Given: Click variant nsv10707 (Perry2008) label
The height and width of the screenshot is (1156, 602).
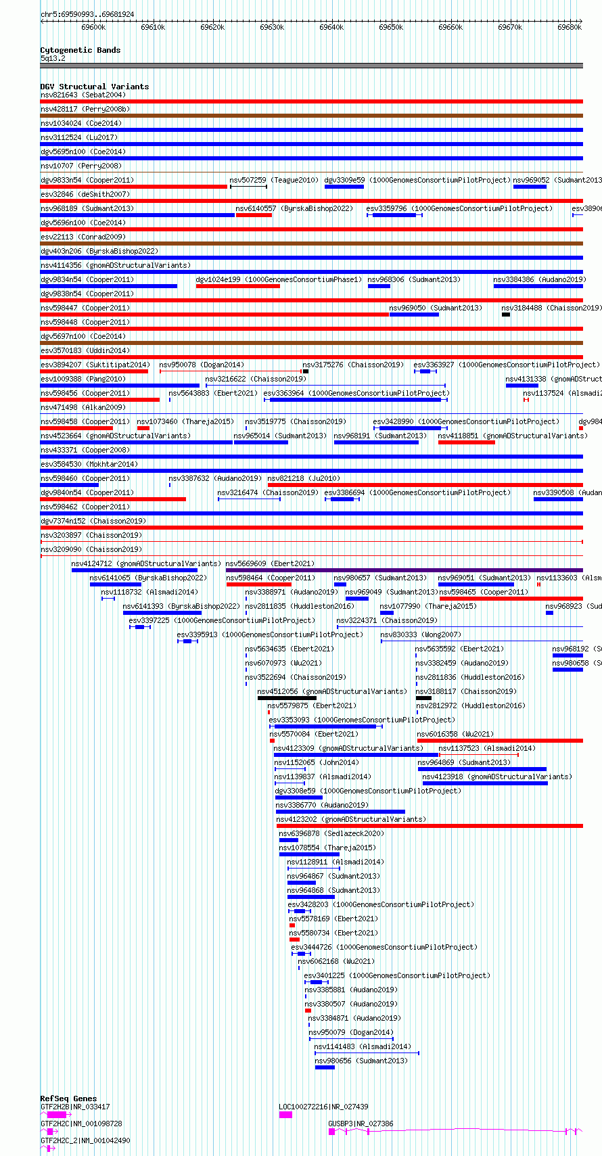Looking at the screenshot, I should [x=80, y=166].
